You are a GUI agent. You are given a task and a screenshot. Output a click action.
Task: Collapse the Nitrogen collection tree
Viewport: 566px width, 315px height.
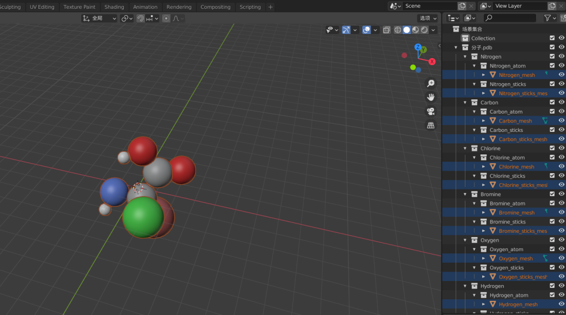click(x=465, y=57)
